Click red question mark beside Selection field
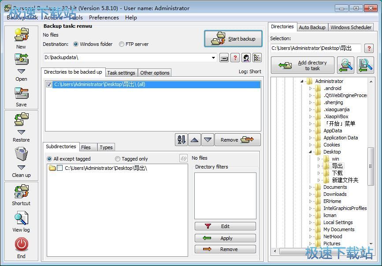382x266 pixels. point(369,48)
